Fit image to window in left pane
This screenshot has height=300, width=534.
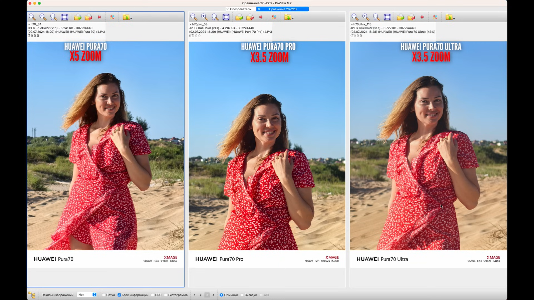(64, 17)
